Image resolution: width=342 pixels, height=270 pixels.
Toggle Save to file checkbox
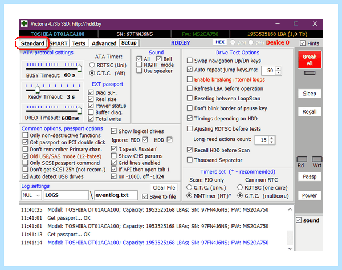[145, 196]
